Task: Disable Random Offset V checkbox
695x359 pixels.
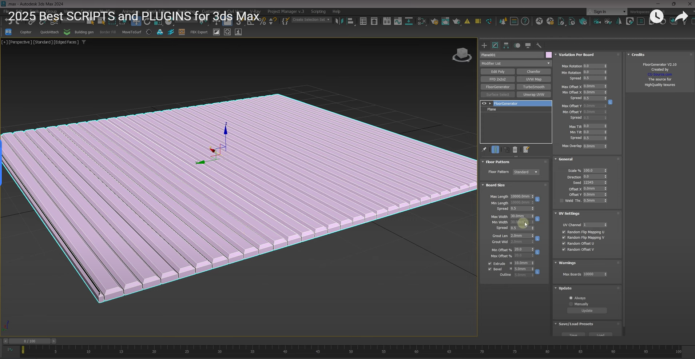Action: (564, 250)
